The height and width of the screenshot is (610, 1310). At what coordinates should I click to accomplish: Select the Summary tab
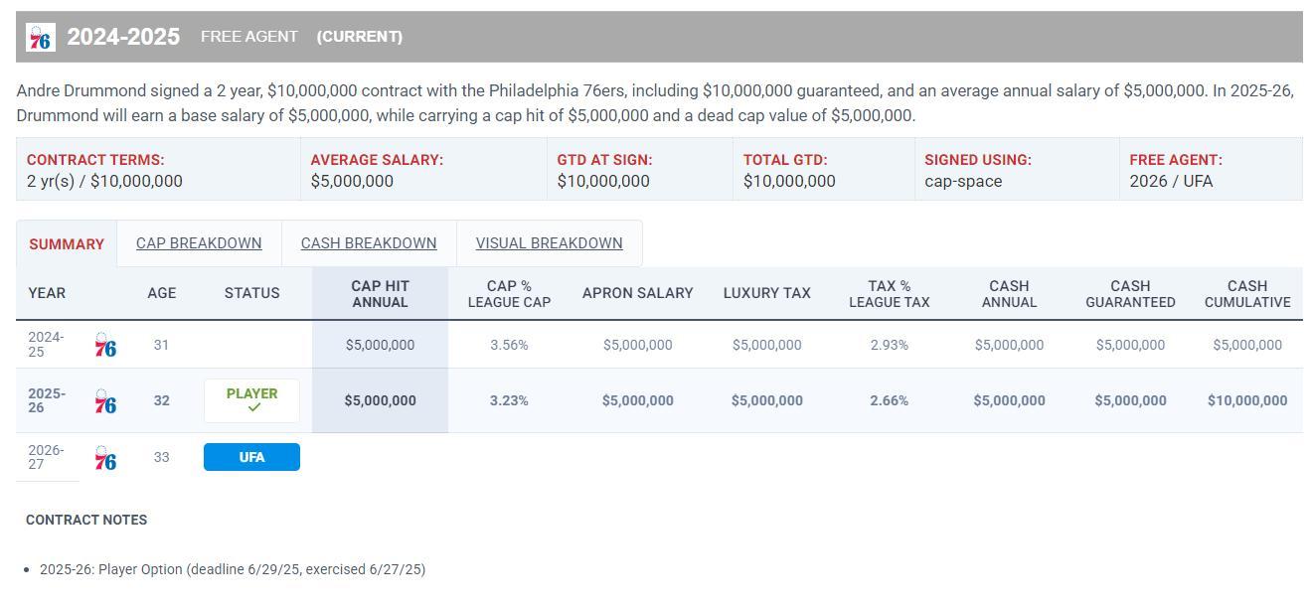coord(67,244)
